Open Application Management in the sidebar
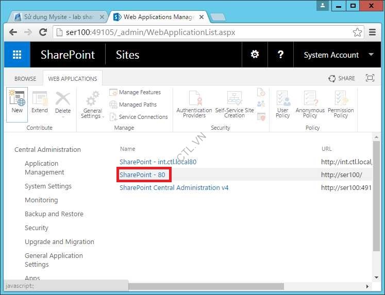The height and width of the screenshot is (295, 385). (44, 168)
